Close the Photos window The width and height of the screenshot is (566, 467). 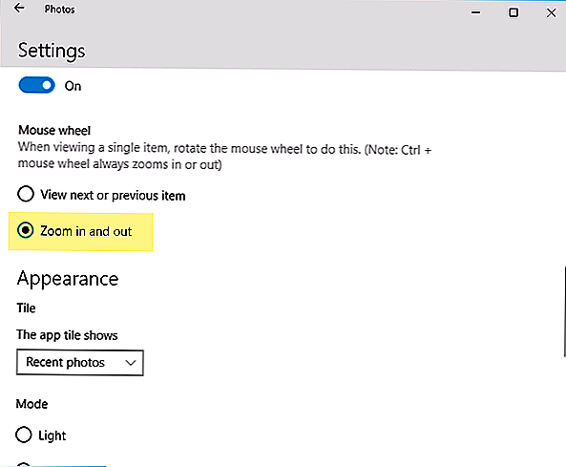[551, 13]
